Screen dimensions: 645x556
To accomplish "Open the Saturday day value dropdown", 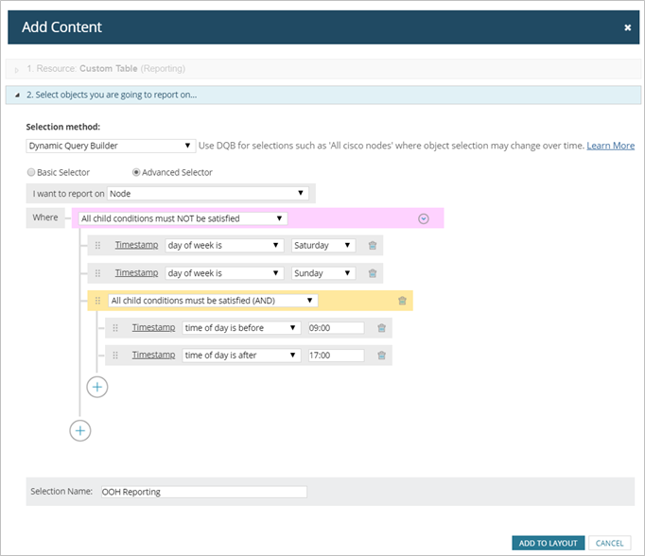I will click(323, 246).
